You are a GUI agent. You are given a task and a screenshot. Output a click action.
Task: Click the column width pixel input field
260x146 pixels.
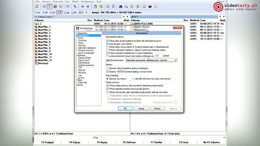point(158,56)
